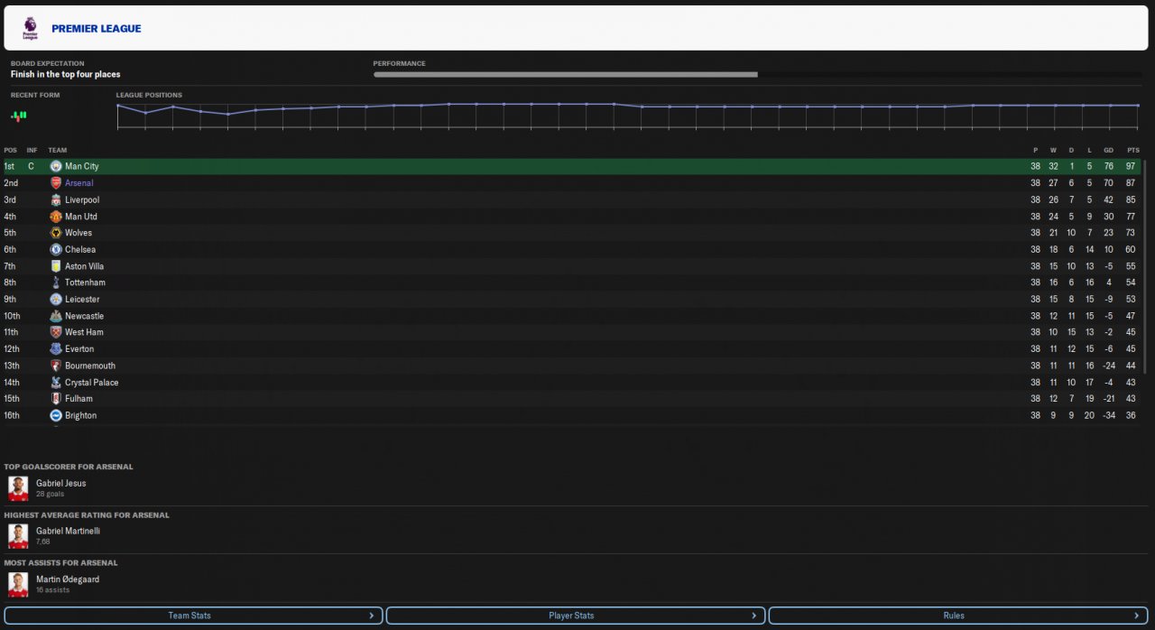The width and height of the screenshot is (1155, 630).
Task: Open Bournemouth club badge
Action: tap(56, 366)
